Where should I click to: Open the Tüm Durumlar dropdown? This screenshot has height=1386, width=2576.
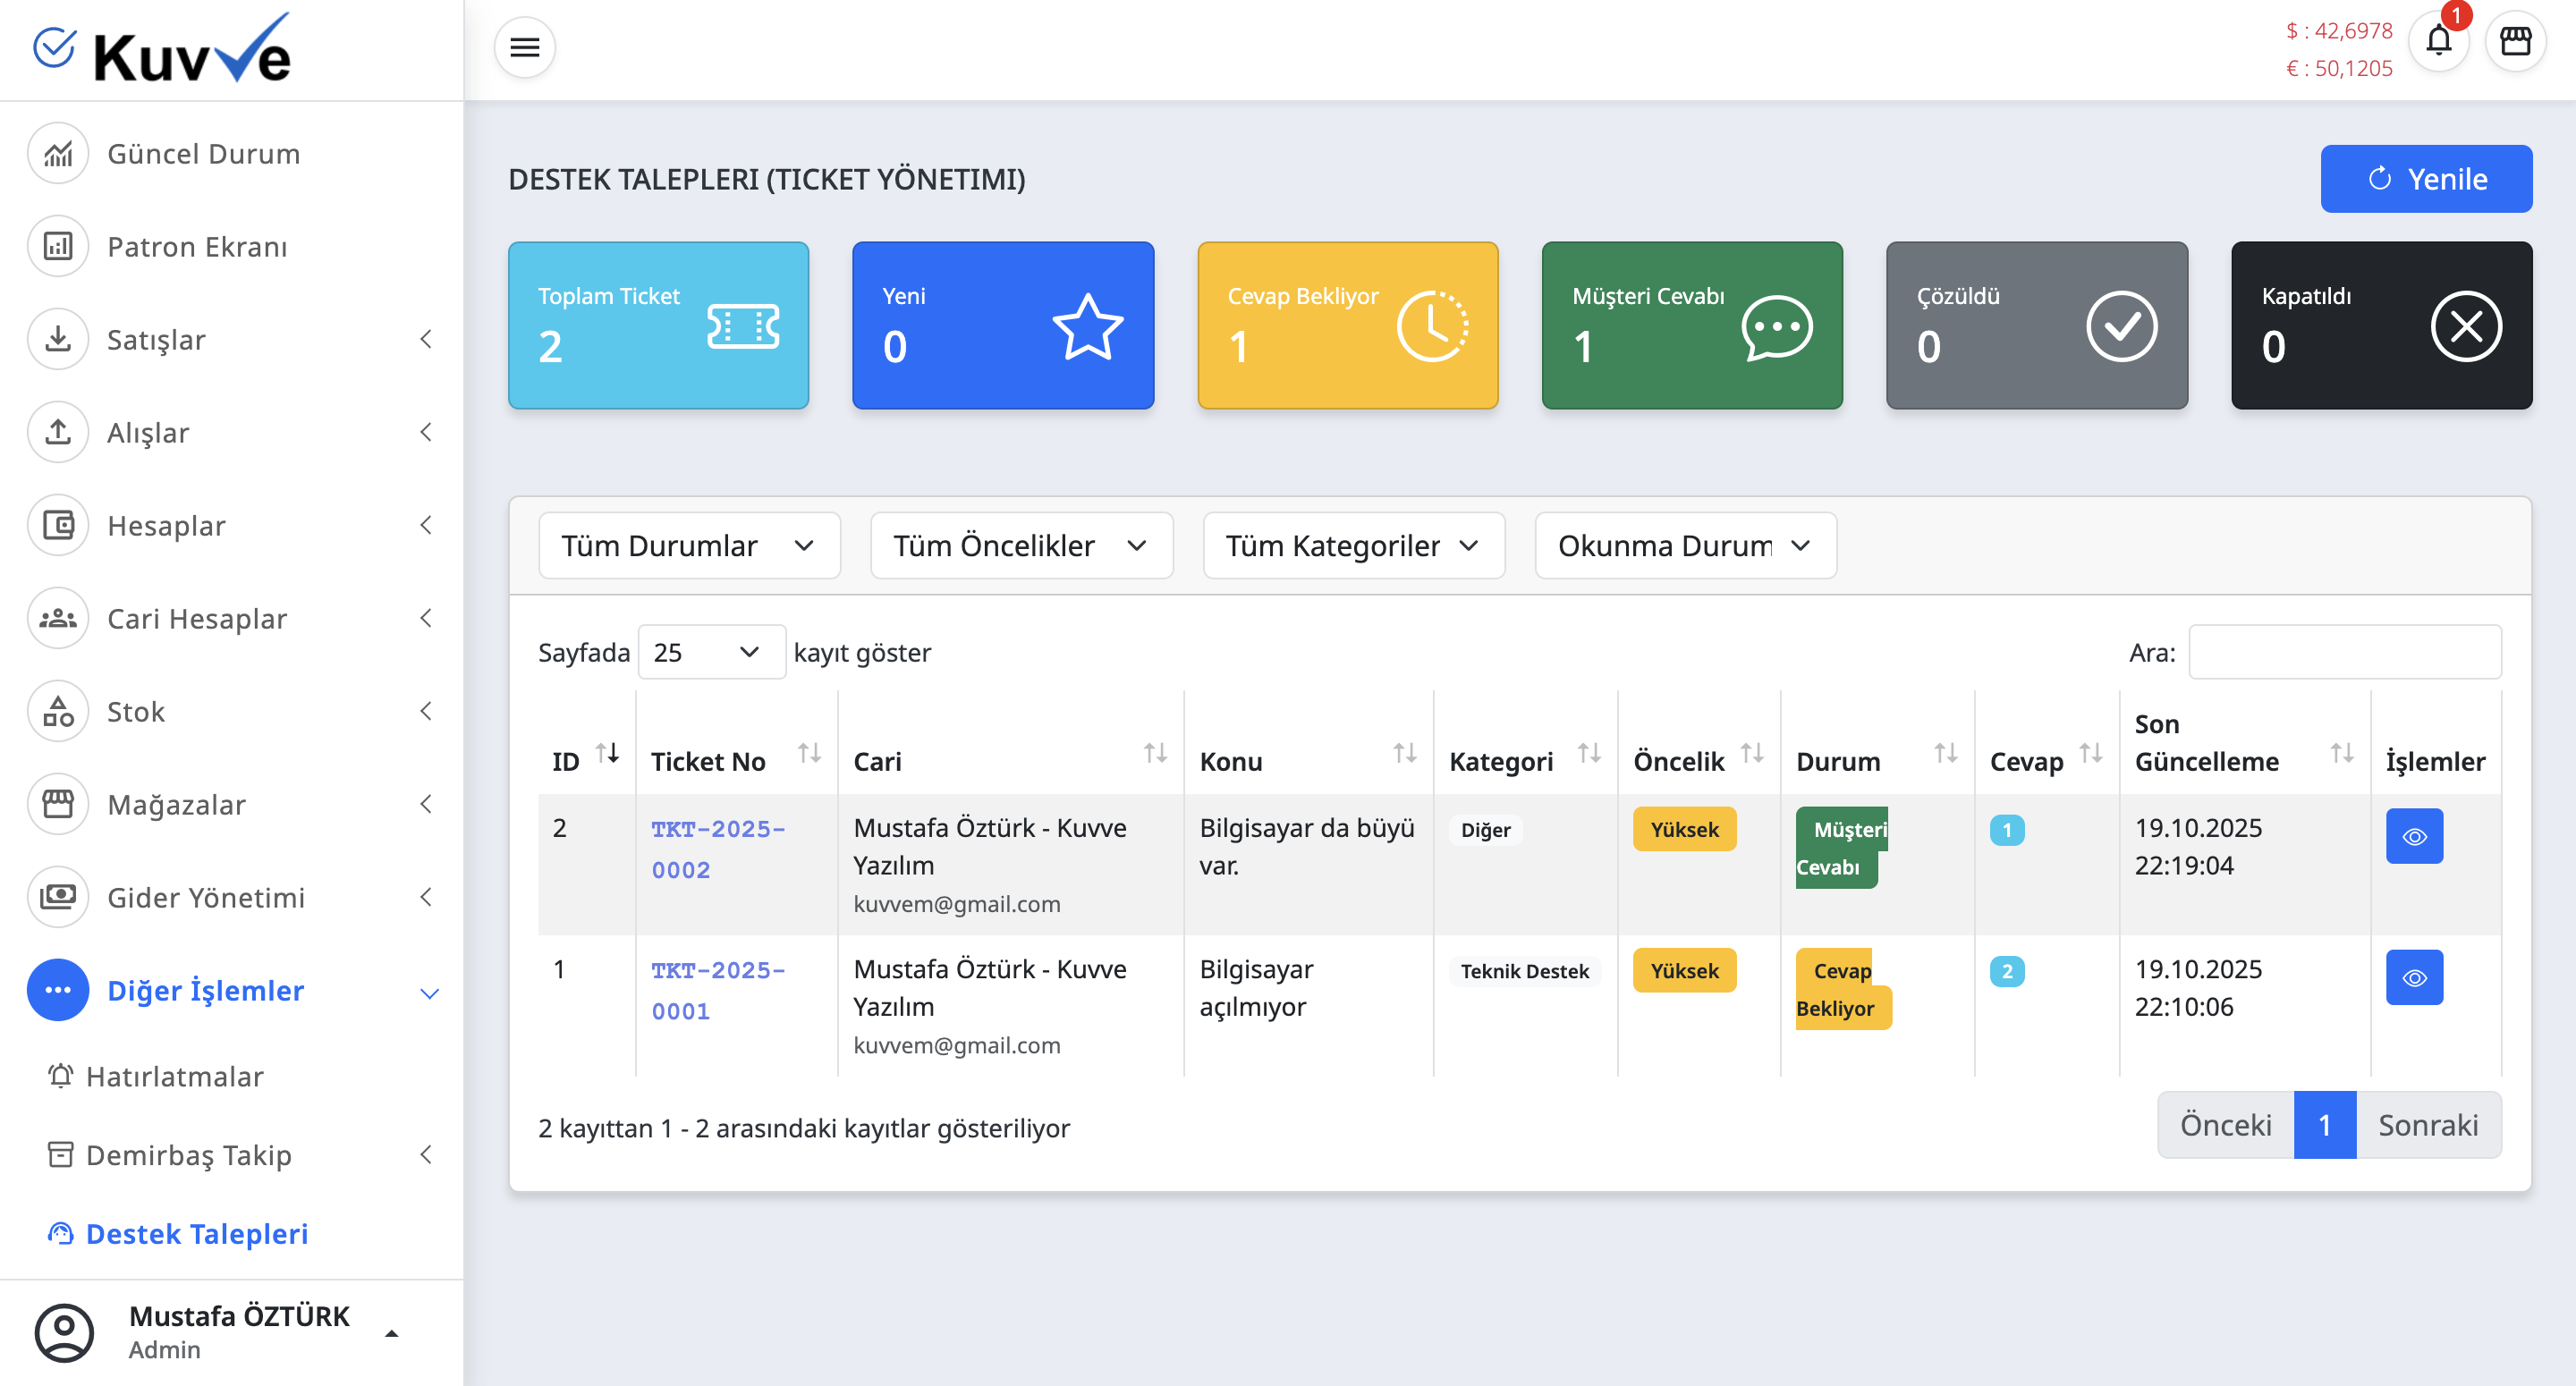point(688,546)
